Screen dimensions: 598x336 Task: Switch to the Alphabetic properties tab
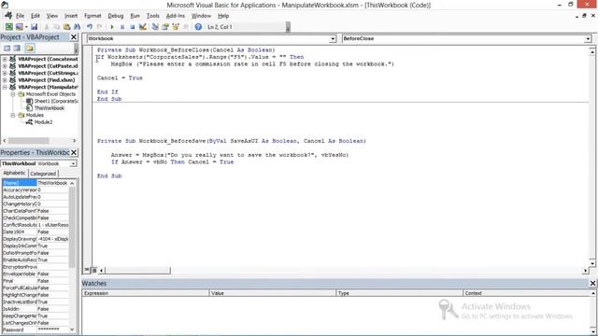[15, 173]
